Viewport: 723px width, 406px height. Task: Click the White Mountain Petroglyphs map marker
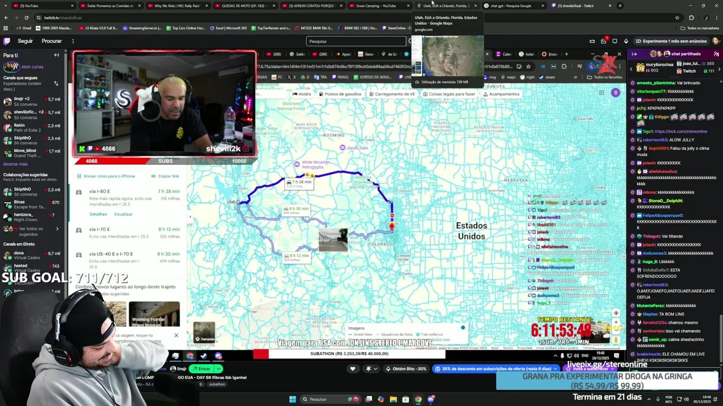click(x=297, y=164)
